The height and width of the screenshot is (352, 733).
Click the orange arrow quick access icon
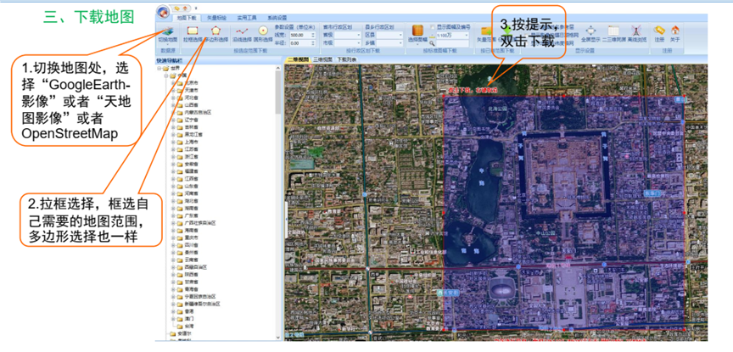185,8
